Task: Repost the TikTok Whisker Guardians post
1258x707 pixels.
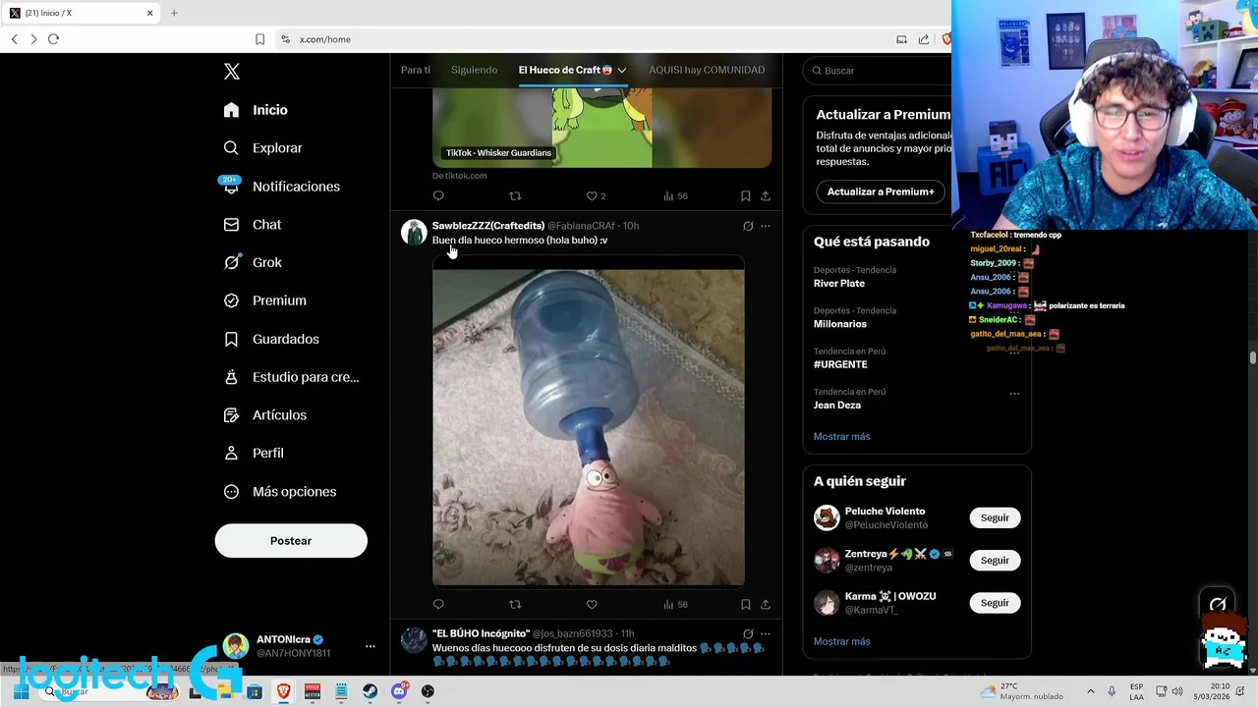Action: pos(515,195)
